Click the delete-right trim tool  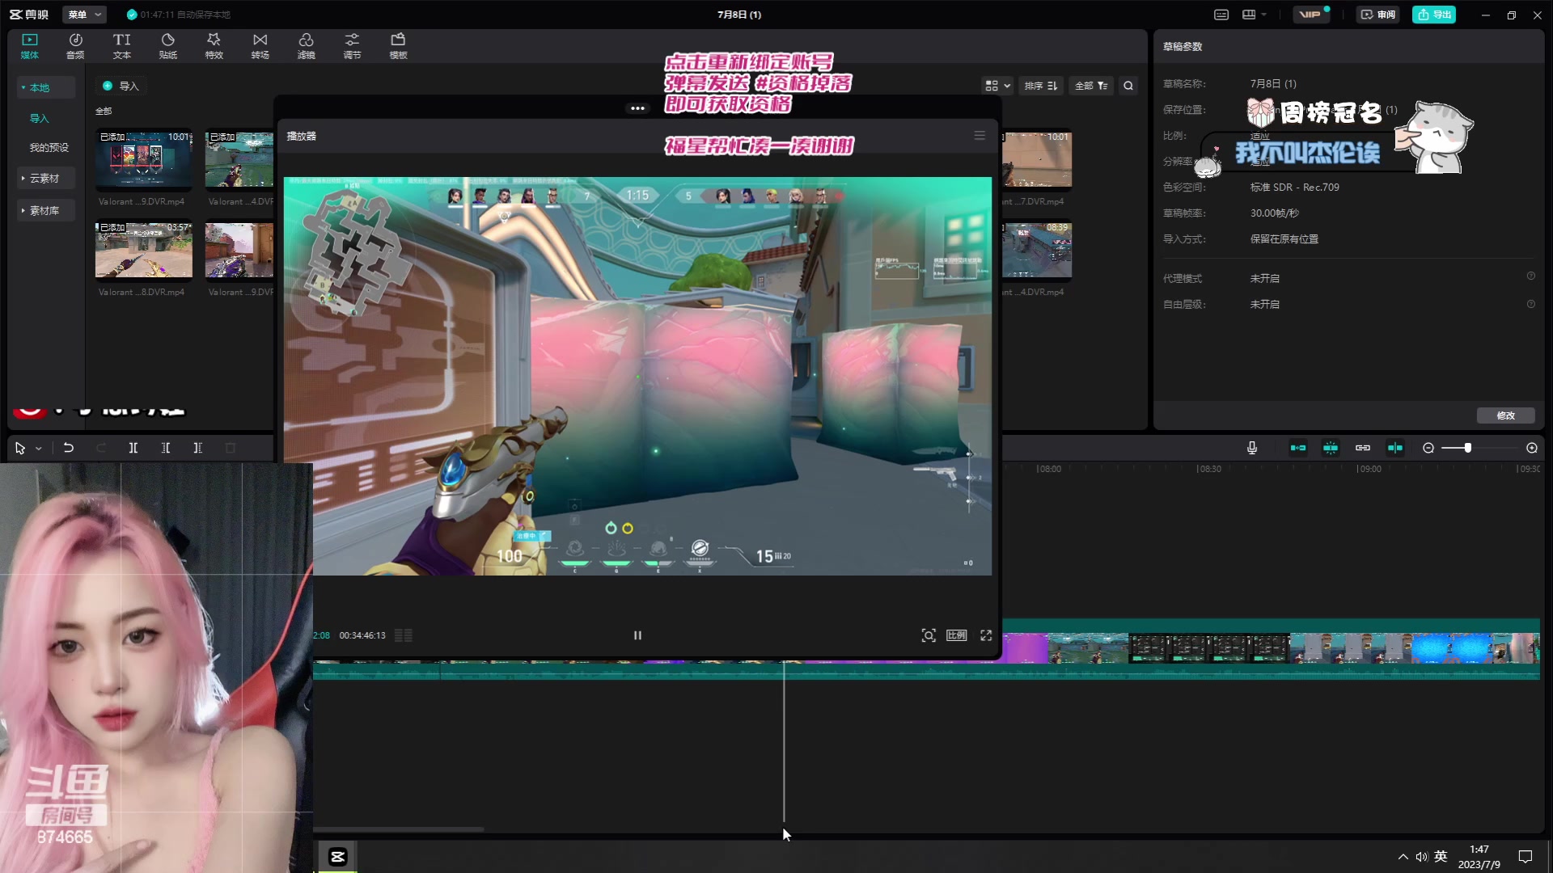pos(198,448)
